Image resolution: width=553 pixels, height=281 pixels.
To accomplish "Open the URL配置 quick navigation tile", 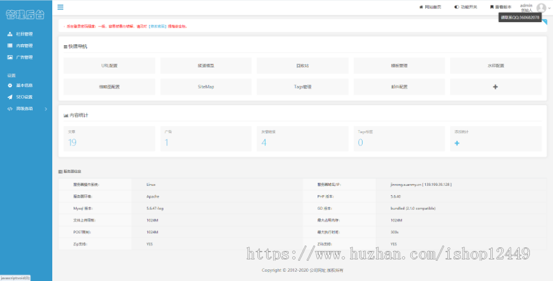I will click(109, 66).
